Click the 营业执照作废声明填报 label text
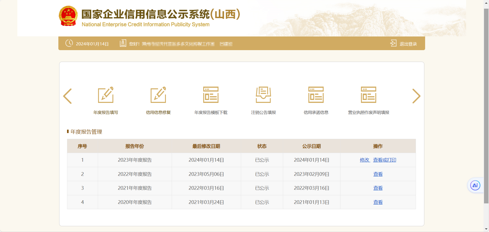Screen dimensions: 489x232 click(369, 112)
